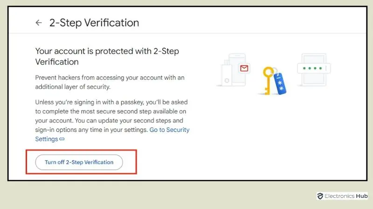Click the red mail envelope icon

coord(244,69)
